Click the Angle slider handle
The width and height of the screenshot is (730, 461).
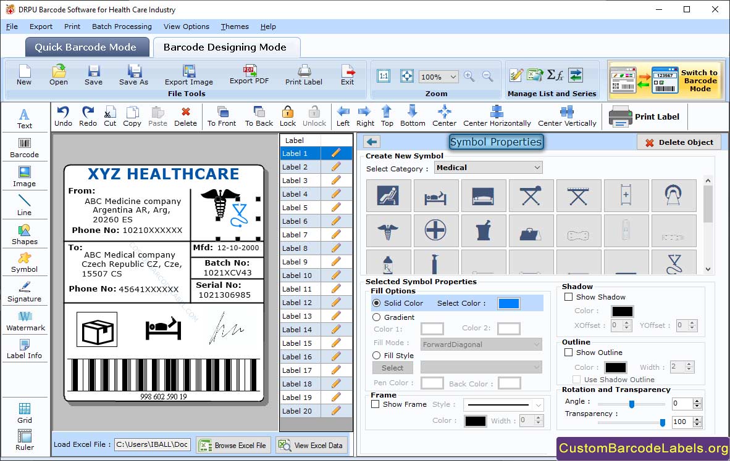coord(632,404)
